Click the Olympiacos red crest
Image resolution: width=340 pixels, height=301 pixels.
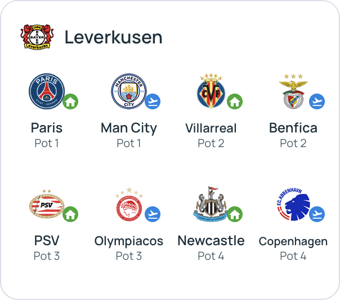coord(129,204)
